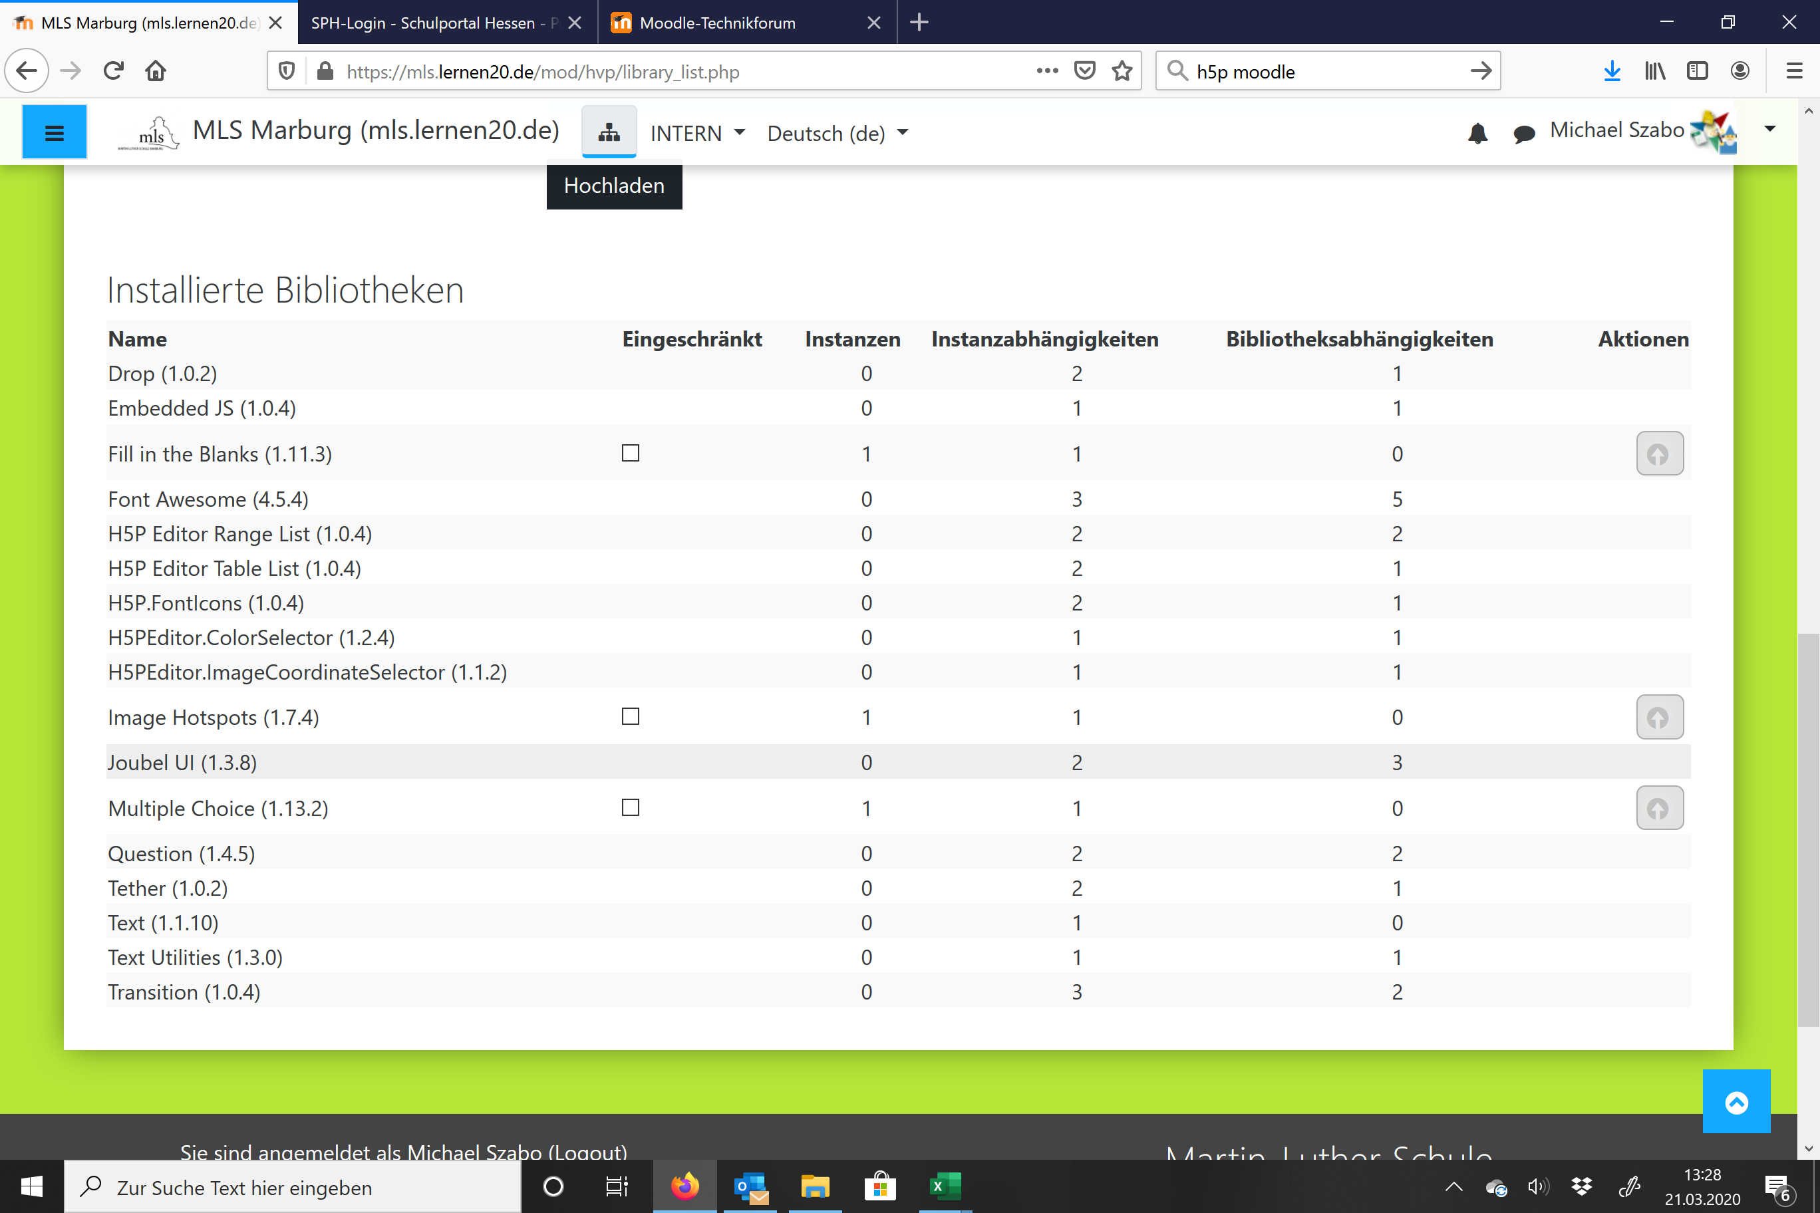
Task: Click the Michael Szabo user name
Action: (1616, 130)
